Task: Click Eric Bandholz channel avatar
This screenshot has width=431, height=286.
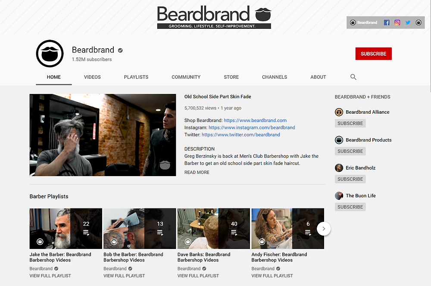Action: coord(339,168)
